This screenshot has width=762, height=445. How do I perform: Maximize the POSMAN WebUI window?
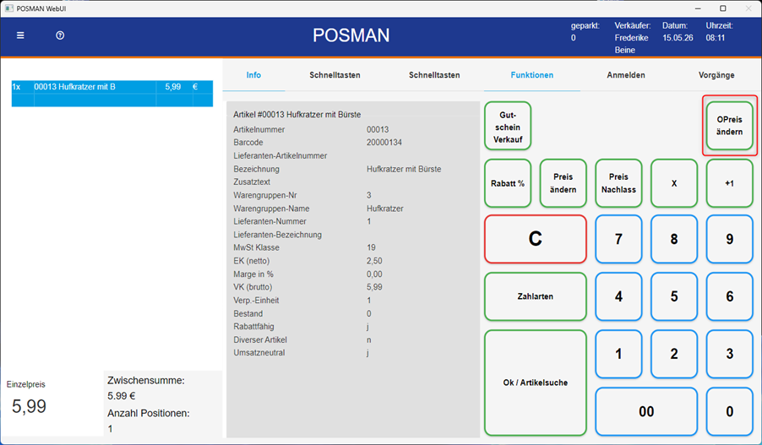coord(723,8)
